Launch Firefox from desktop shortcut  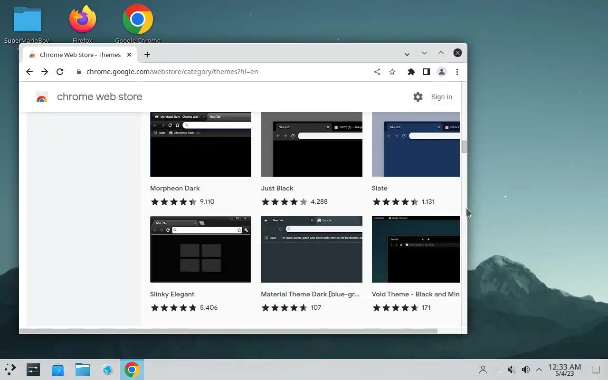[83, 25]
